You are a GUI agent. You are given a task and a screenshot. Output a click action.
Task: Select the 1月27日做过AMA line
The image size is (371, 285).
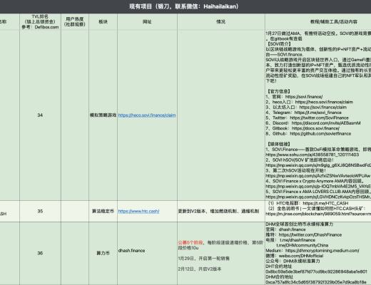pos(318,33)
